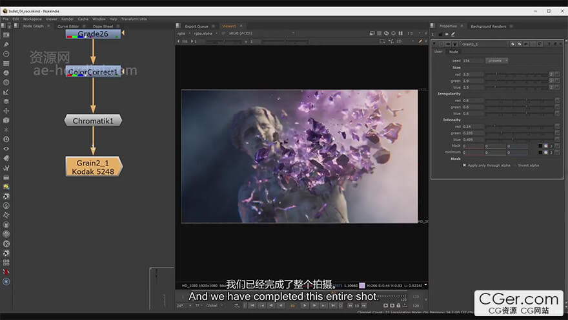Click the red size animation menu icon
Viewport: 568px width, 320px height.
(557, 74)
